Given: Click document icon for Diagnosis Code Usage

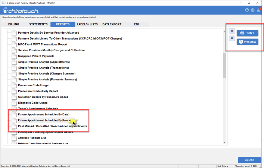Looking at the screenshot, I should pos(14,103).
